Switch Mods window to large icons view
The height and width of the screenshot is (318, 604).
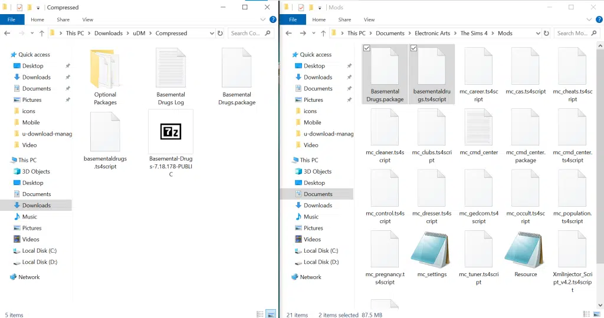(598, 314)
